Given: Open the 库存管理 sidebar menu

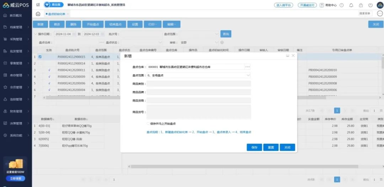Looking at the screenshot, I should pos(16,75).
